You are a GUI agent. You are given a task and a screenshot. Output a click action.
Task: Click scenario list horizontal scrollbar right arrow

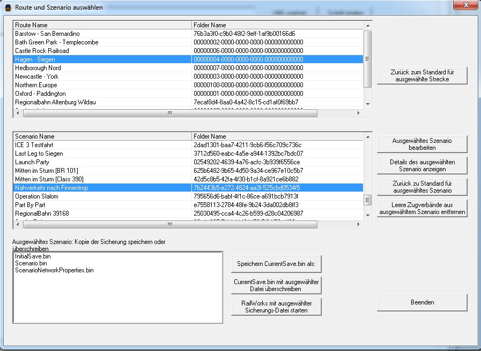click(359, 225)
